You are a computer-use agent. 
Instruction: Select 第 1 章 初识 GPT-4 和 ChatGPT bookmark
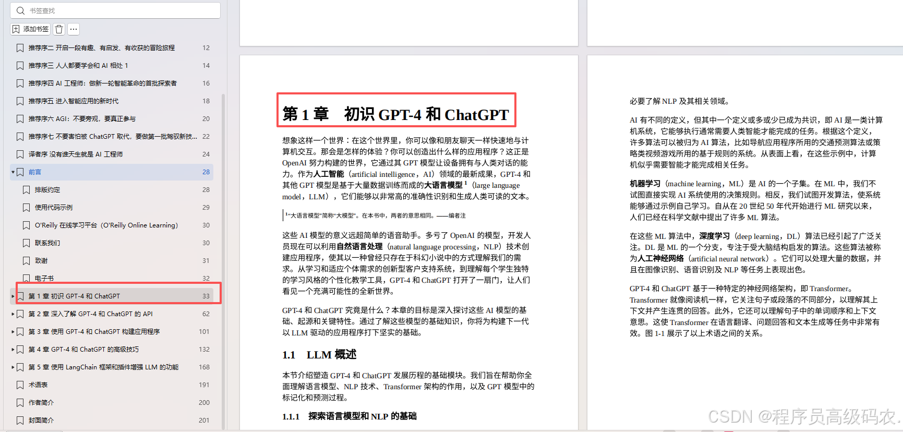click(x=74, y=296)
